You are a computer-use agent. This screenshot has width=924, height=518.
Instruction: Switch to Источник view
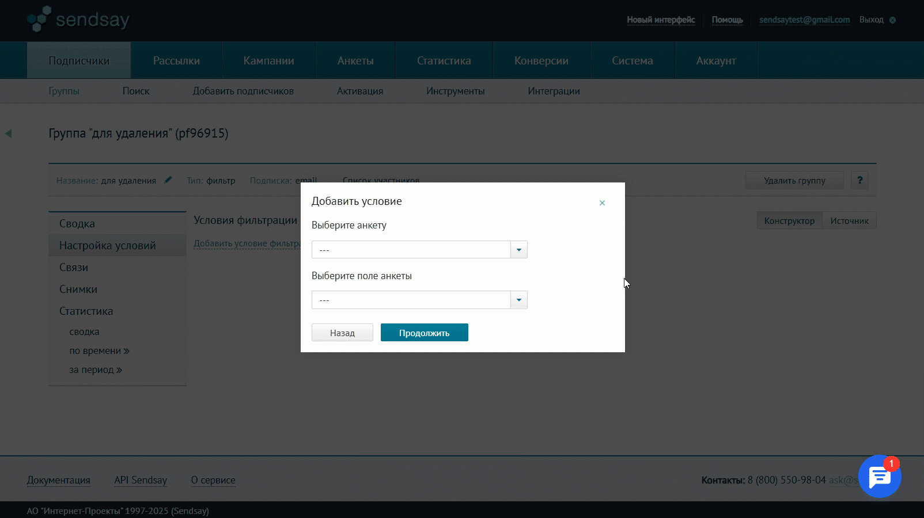pos(849,220)
